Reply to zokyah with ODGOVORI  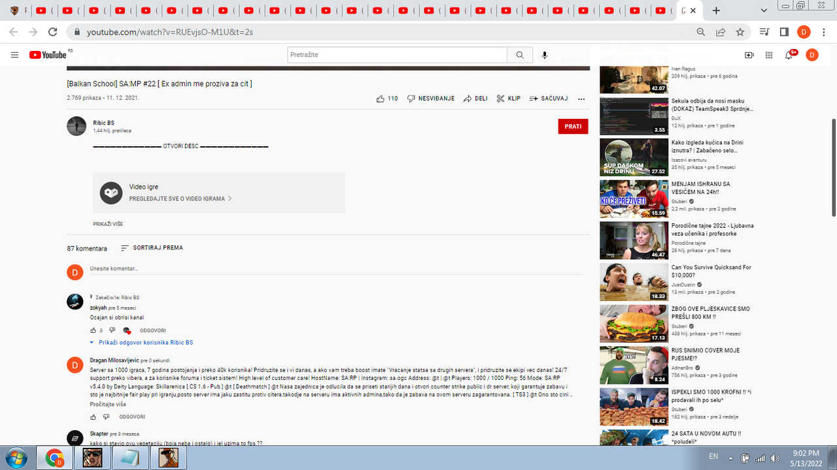pyautogui.click(x=152, y=331)
